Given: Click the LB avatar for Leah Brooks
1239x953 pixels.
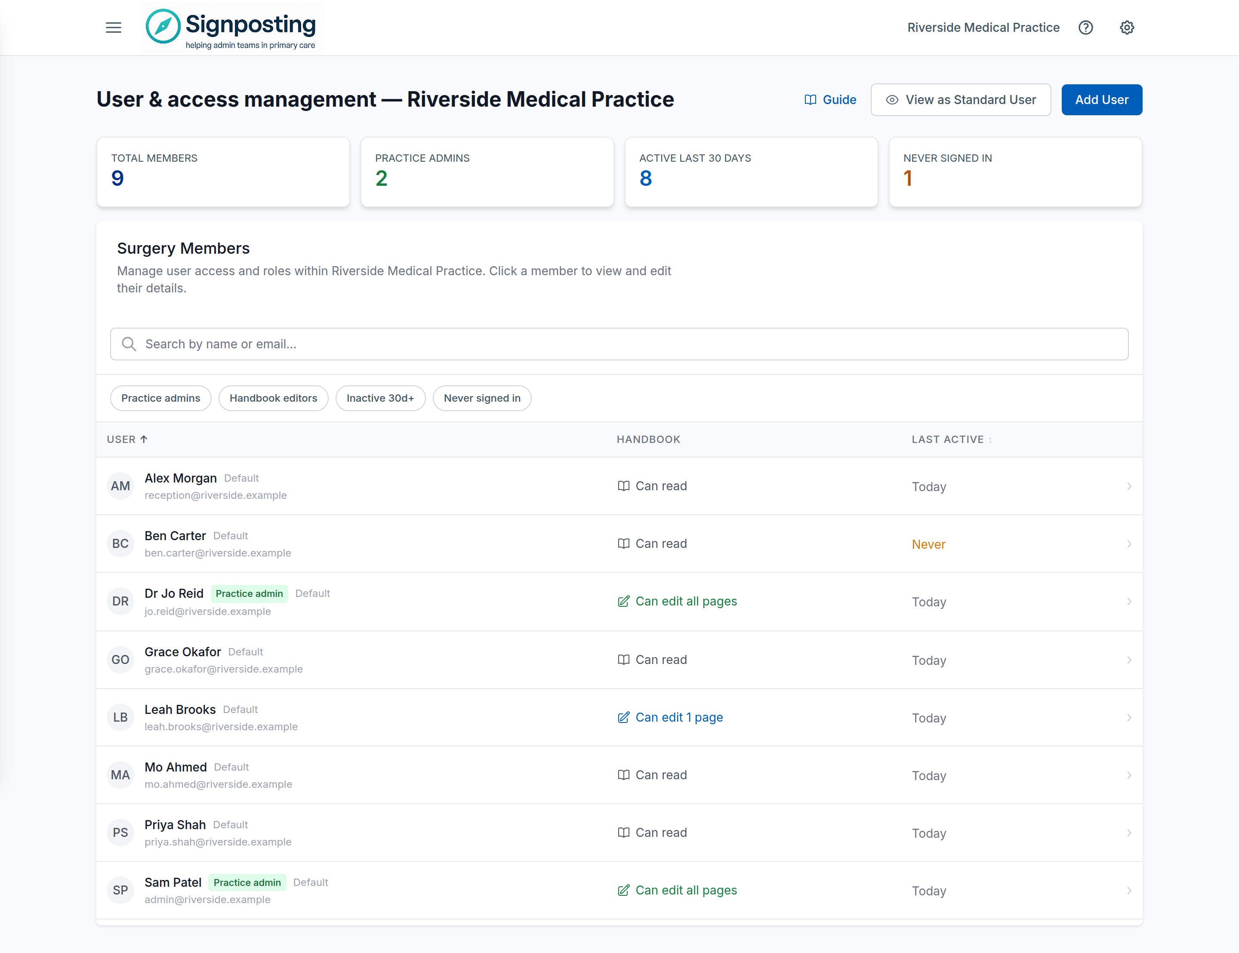Looking at the screenshot, I should [x=120, y=718].
